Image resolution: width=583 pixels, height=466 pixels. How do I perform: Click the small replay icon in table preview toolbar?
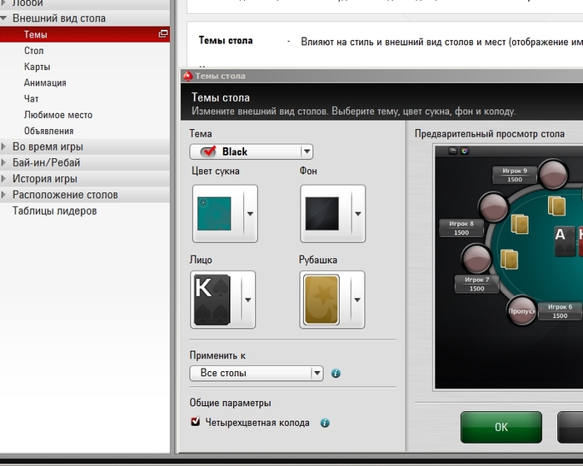(453, 151)
